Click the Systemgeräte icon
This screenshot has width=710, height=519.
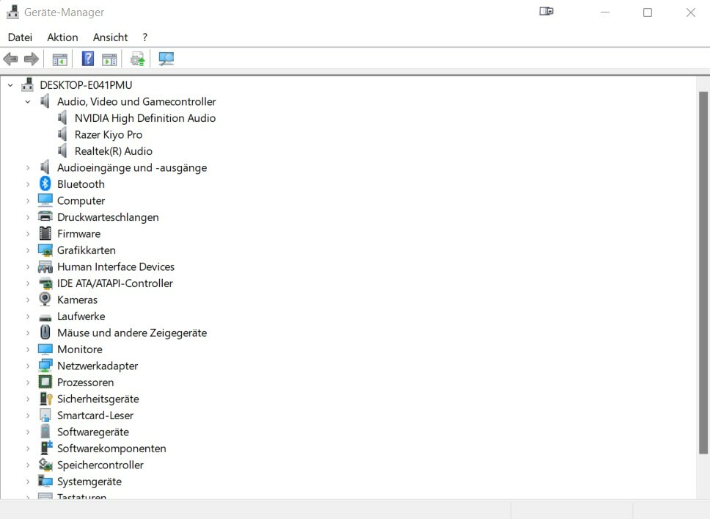point(45,481)
